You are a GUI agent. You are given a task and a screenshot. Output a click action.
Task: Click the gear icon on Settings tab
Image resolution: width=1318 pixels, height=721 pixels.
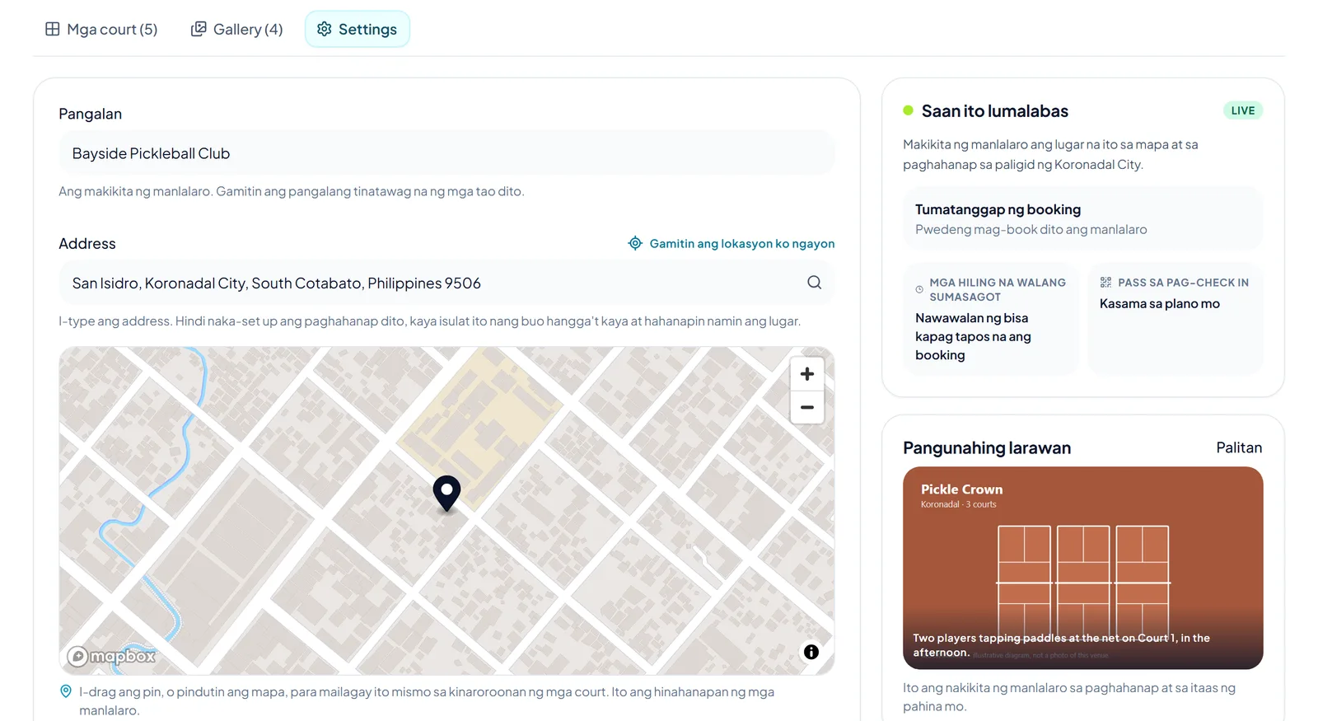(x=325, y=29)
